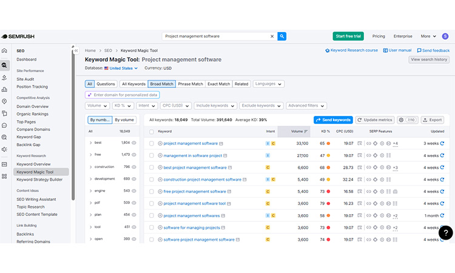Refresh metrics for management in software project

442,155
